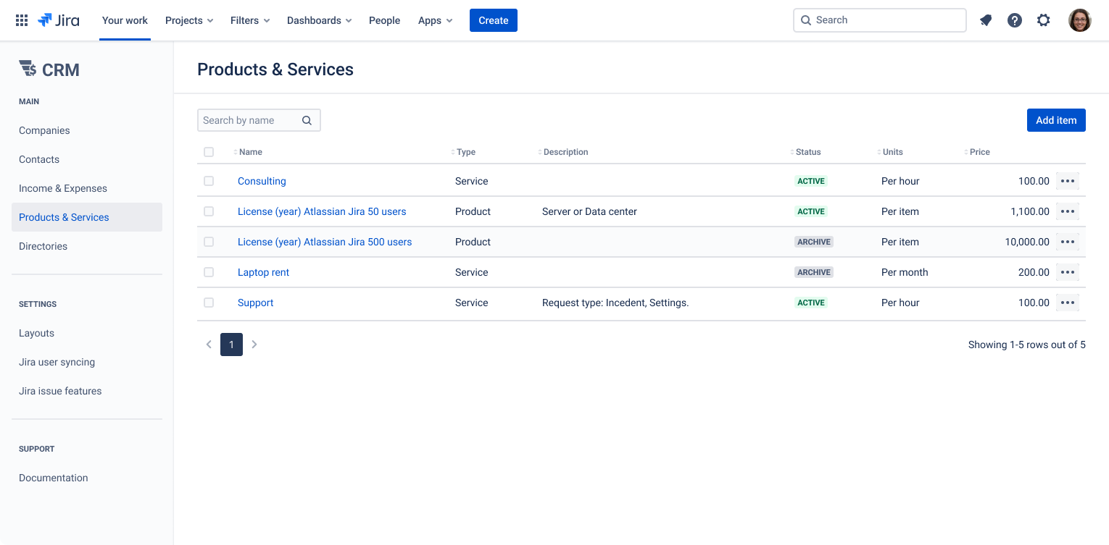Open License (year) Atlassian Jira 50 users link
This screenshot has width=1109, height=545.
point(322,211)
